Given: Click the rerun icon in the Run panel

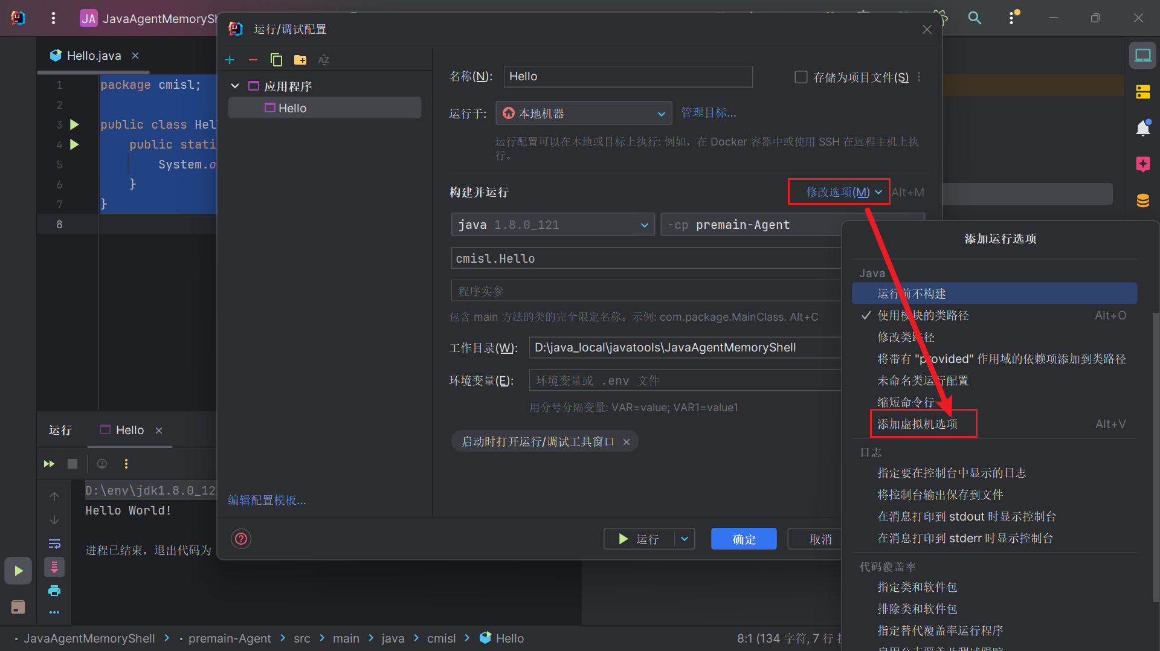Looking at the screenshot, I should coord(50,464).
